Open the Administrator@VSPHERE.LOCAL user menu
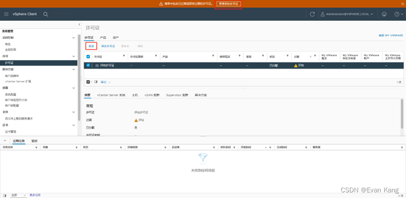This screenshot has width=406, height=198. (x=347, y=14)
